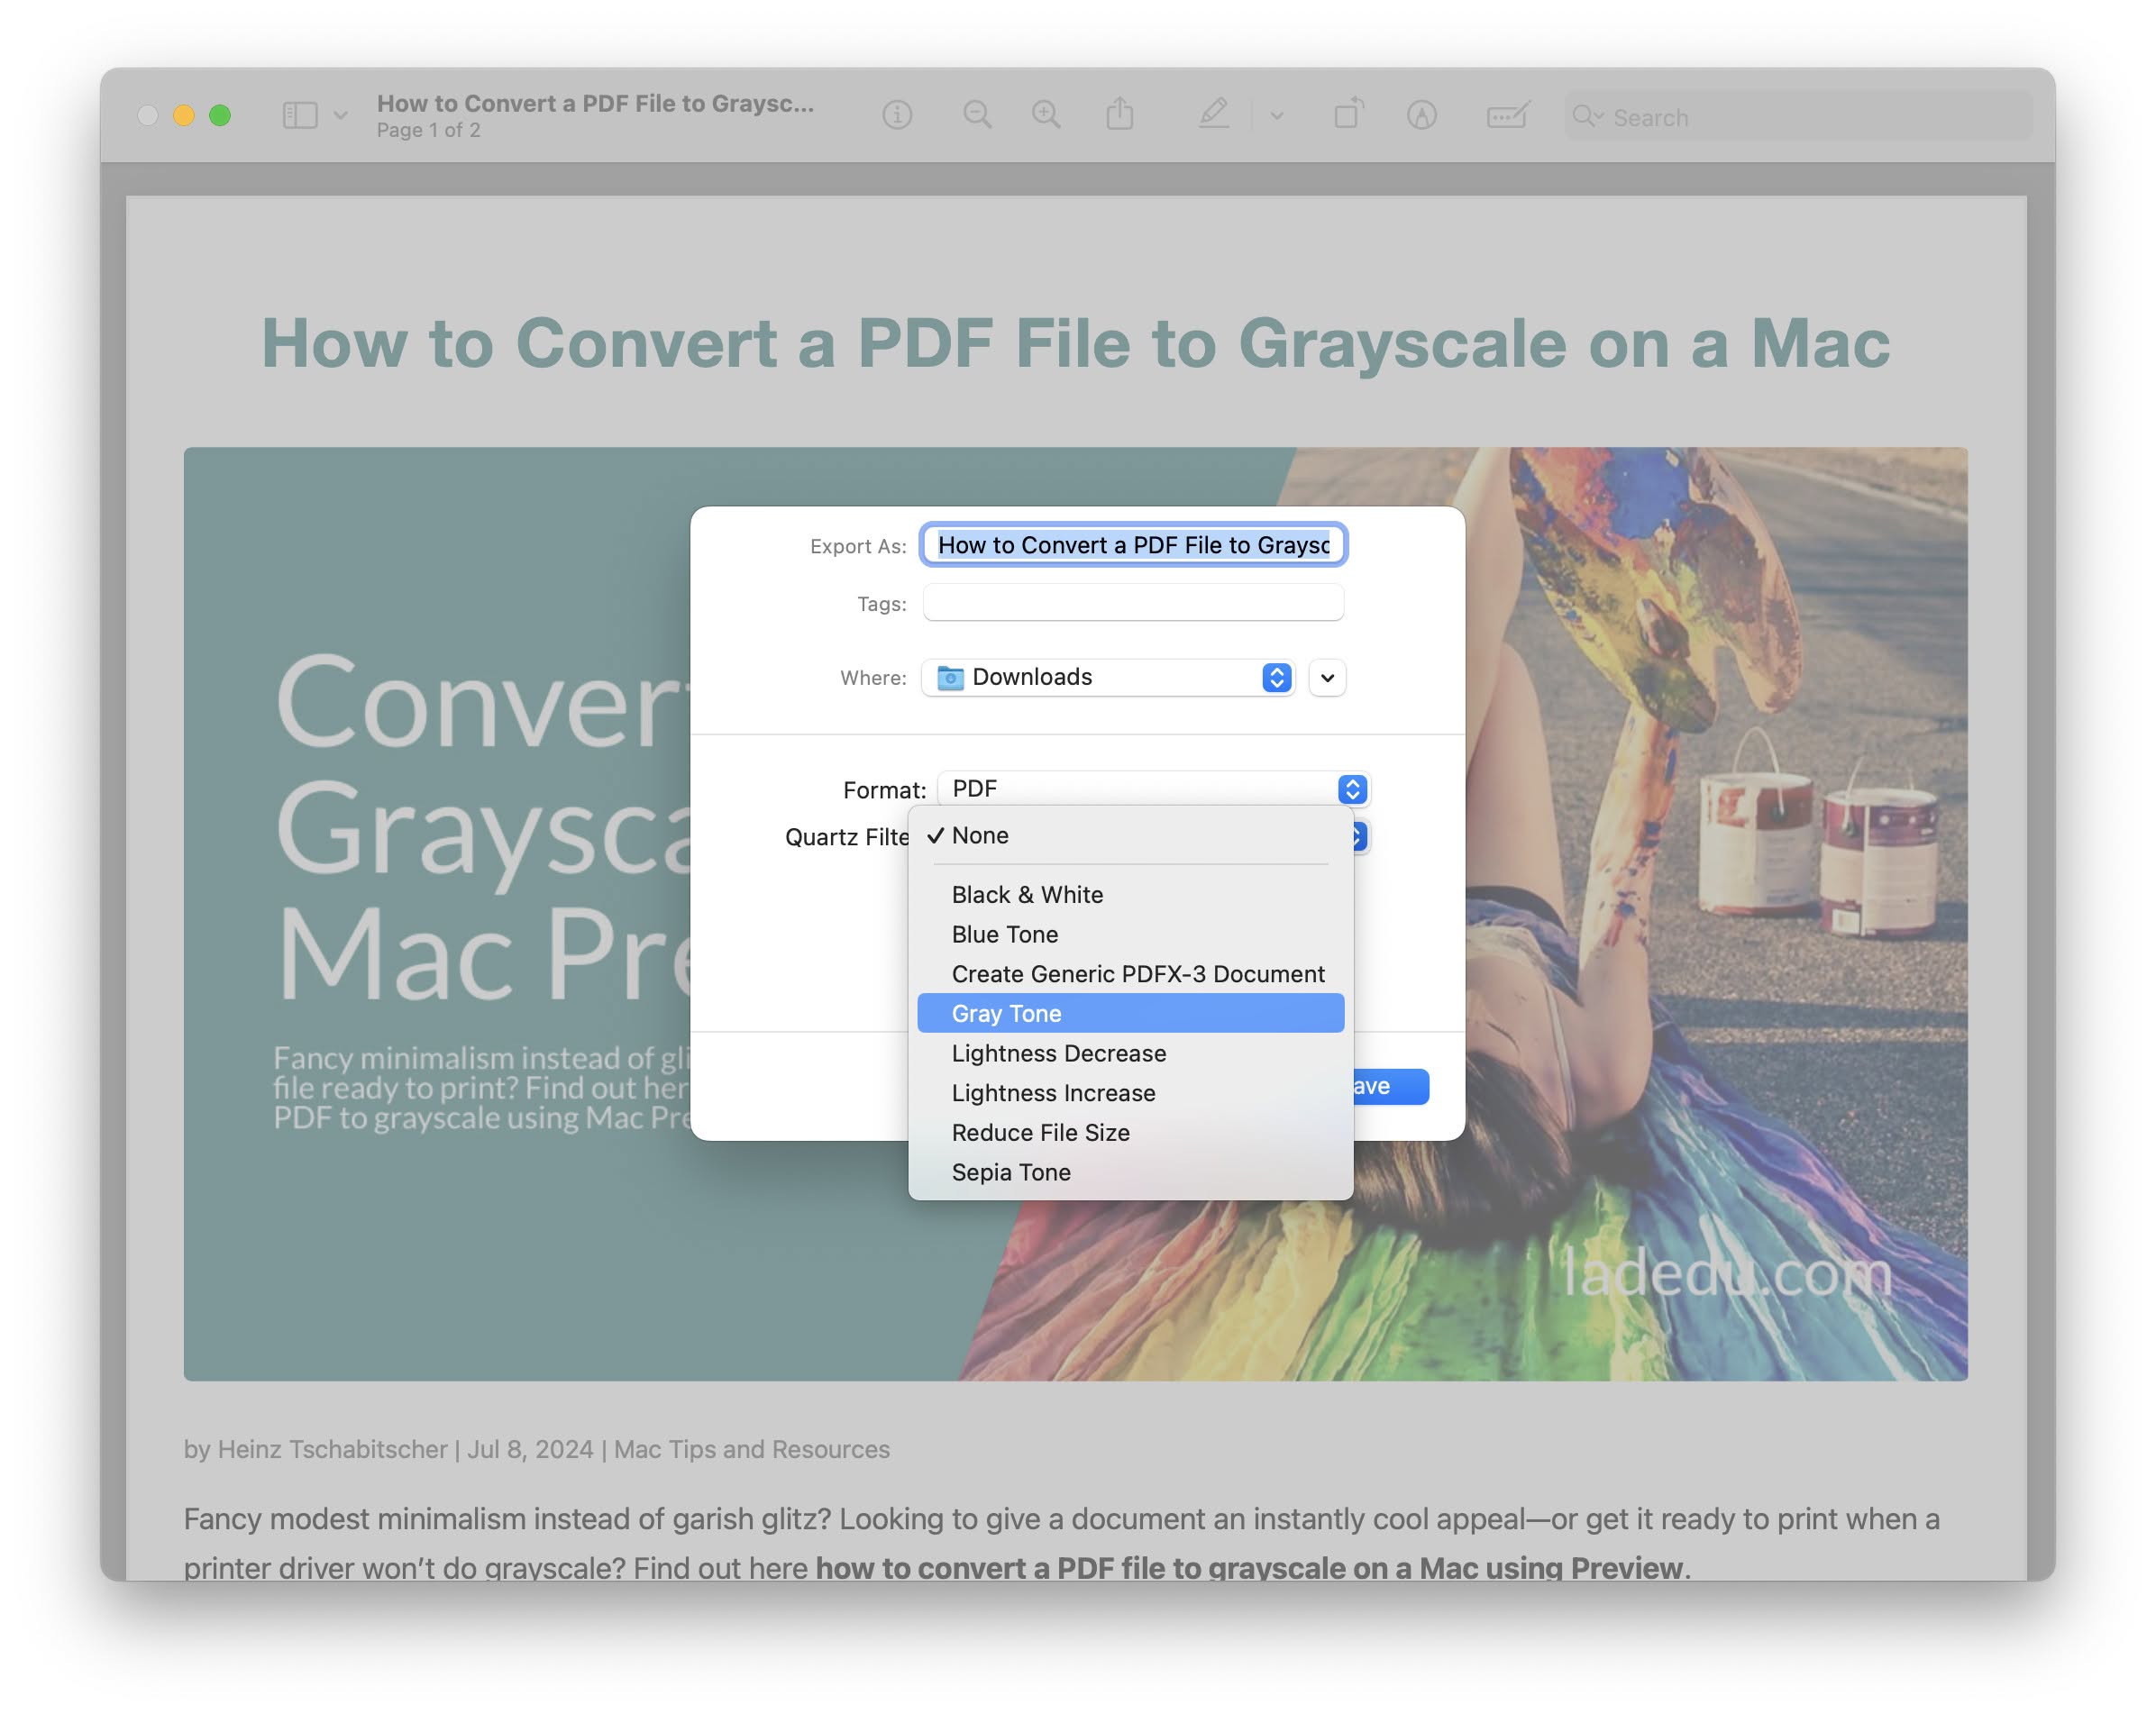Select the Highlight pen tool
The height and width of the screenshot is (1714, 2156).
point(1214,114)
